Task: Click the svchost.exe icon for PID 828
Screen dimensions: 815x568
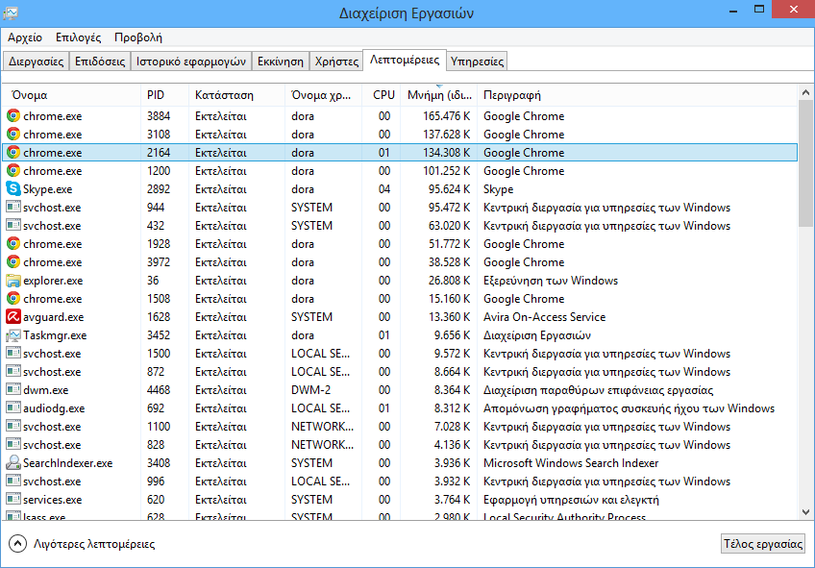Action: point(13,444)
